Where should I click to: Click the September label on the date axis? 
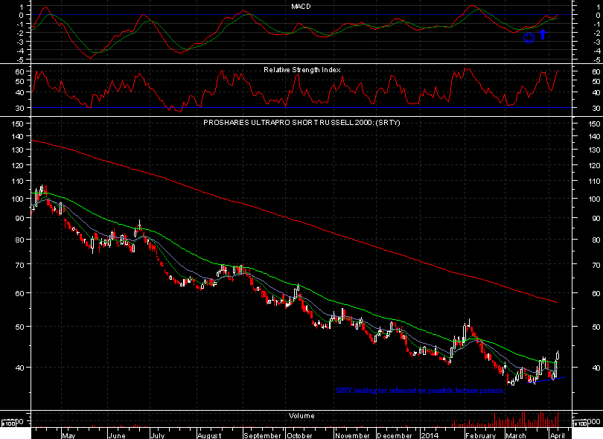(x=263, y=435)
